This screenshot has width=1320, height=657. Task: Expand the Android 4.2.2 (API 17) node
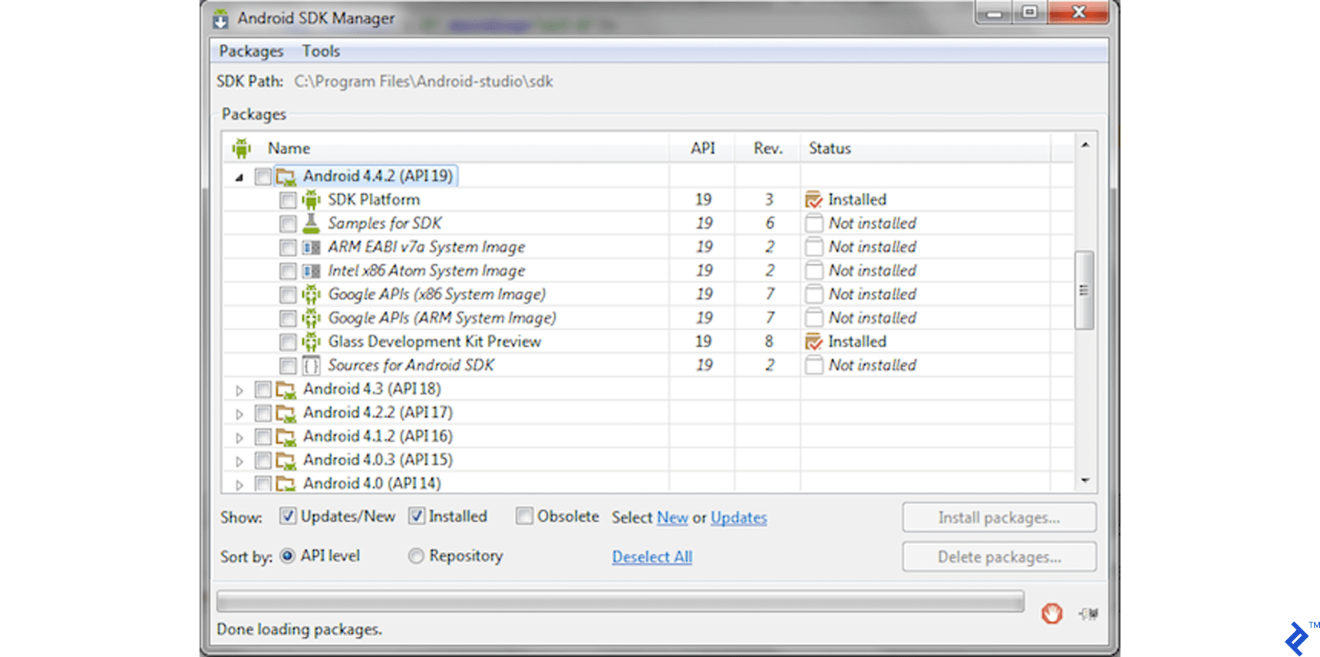pyautogui.click(x=239, y=414)
